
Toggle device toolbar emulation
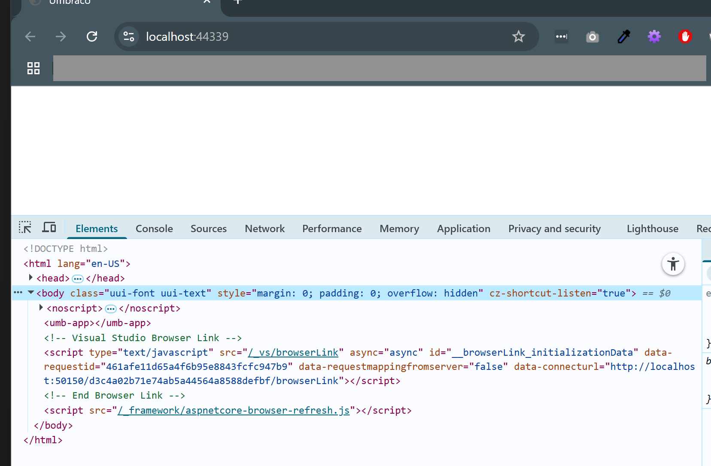coord(49,227)
